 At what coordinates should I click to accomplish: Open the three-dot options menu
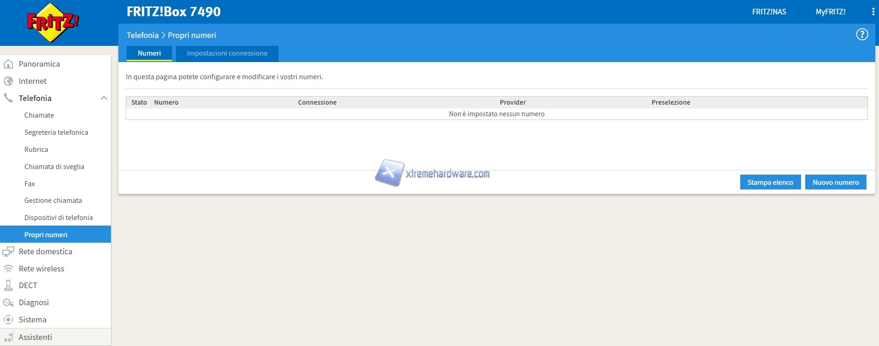coord(873,12)
